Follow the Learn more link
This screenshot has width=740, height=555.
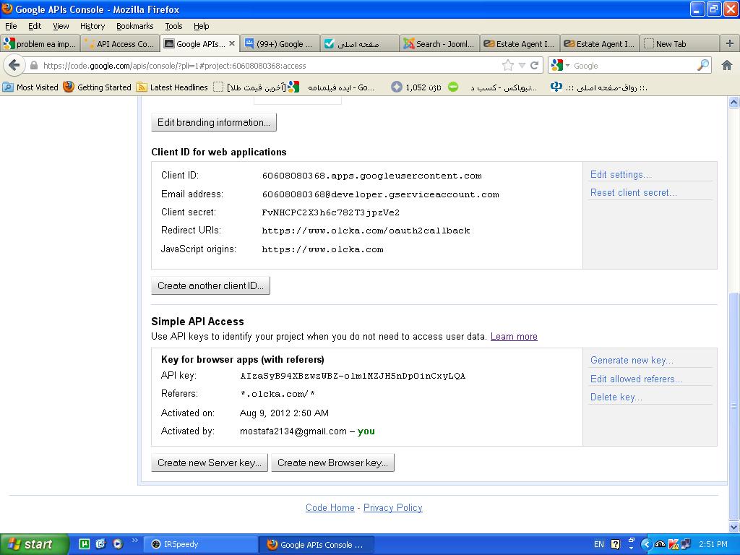(x=514, y=337)
